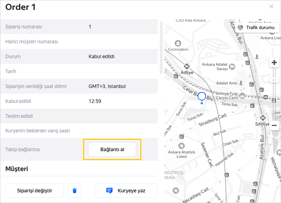Toggle the Trafik durumu traffic layer
281x203 pixels.
[x=256, y=28]
